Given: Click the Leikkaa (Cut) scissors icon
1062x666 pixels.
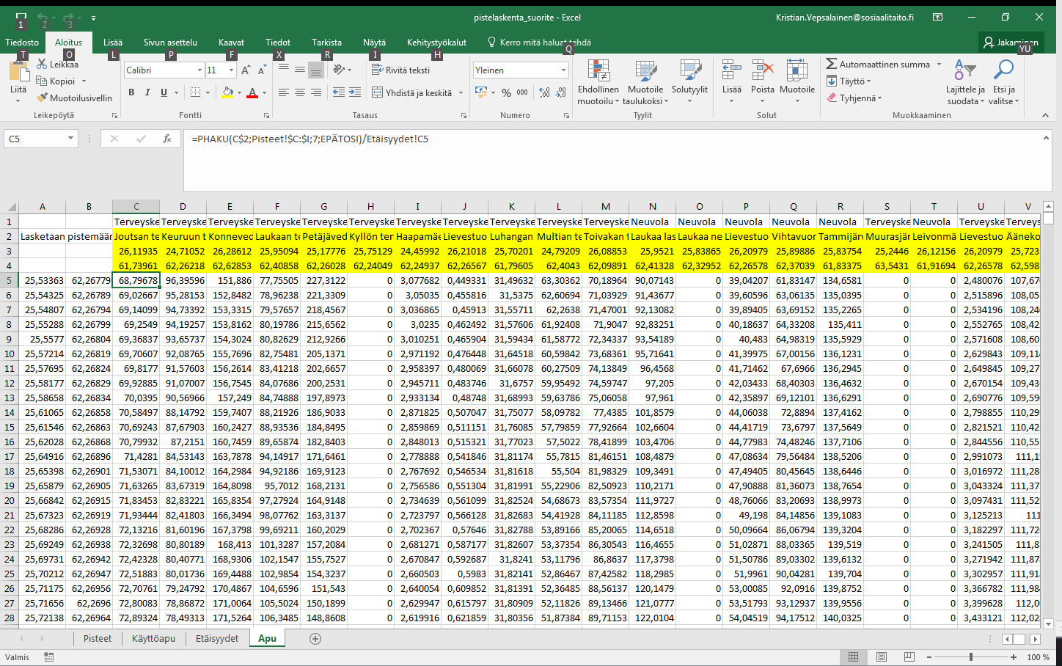Looking at the screenshot, I should tap(42, 65).
